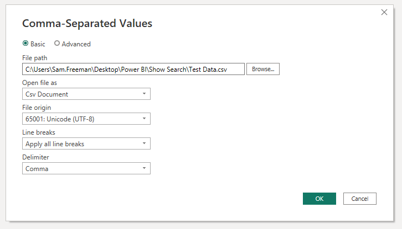Open the Delimiter dropdown

[x=86, y=168]
